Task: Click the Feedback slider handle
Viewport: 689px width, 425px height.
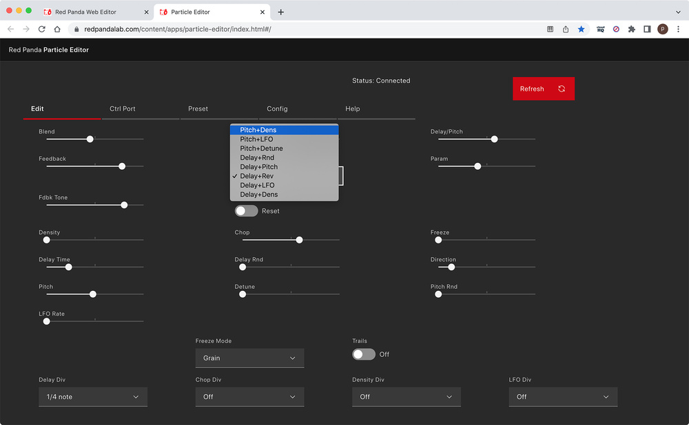Action: 122,166
